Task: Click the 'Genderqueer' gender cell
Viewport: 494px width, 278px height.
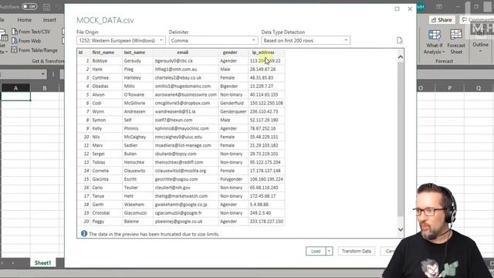Action: pyautogui.click(x=233, y=111)
